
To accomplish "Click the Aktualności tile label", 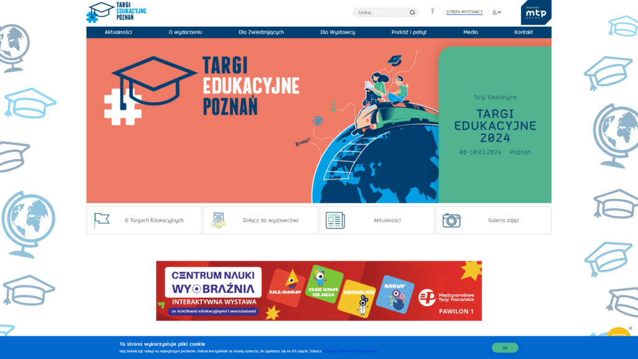I will [387, 220].
